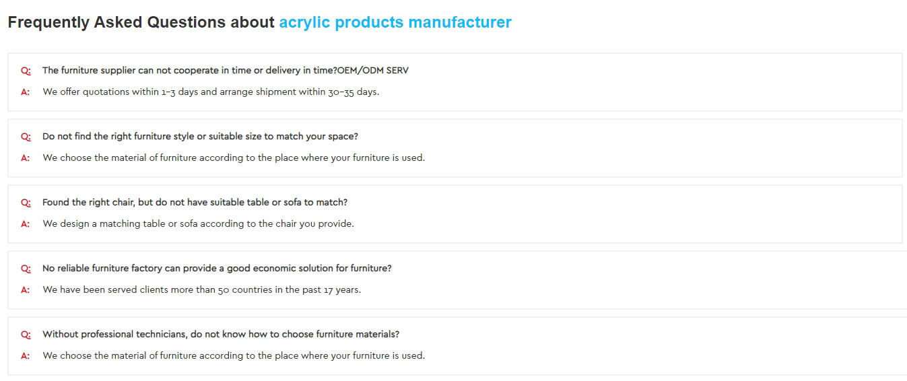Click the red A: marker of the first FAQ
The height and width of the screenshot is (381, 907).
[x=26, y=92]
